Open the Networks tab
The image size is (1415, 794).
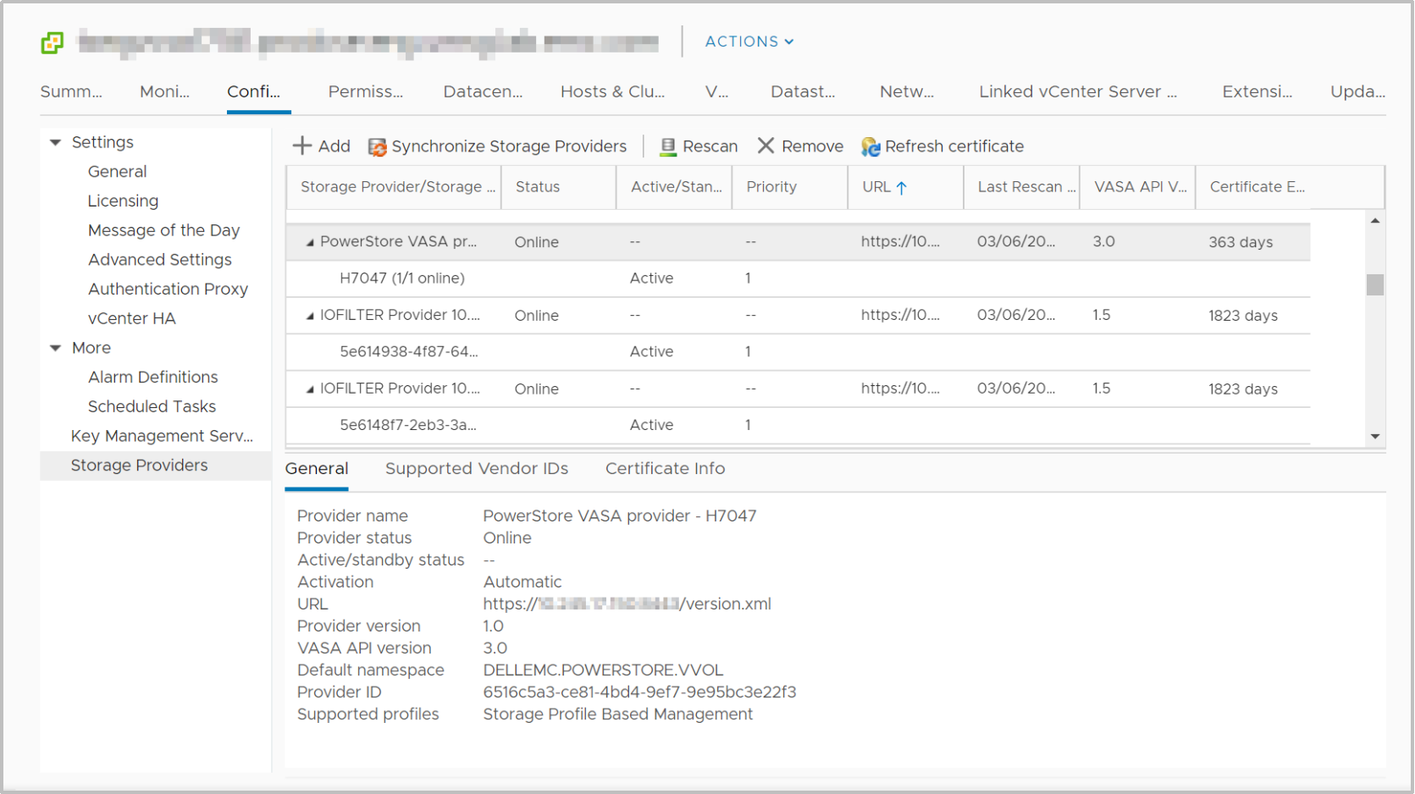(907, 91)
